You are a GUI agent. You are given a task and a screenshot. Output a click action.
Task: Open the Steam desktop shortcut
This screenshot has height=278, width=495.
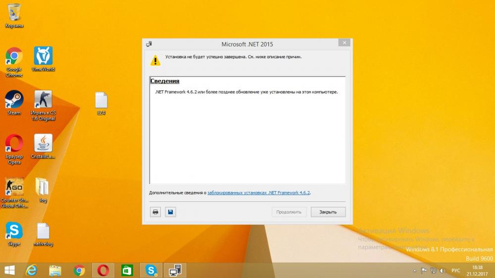(14, 100)
